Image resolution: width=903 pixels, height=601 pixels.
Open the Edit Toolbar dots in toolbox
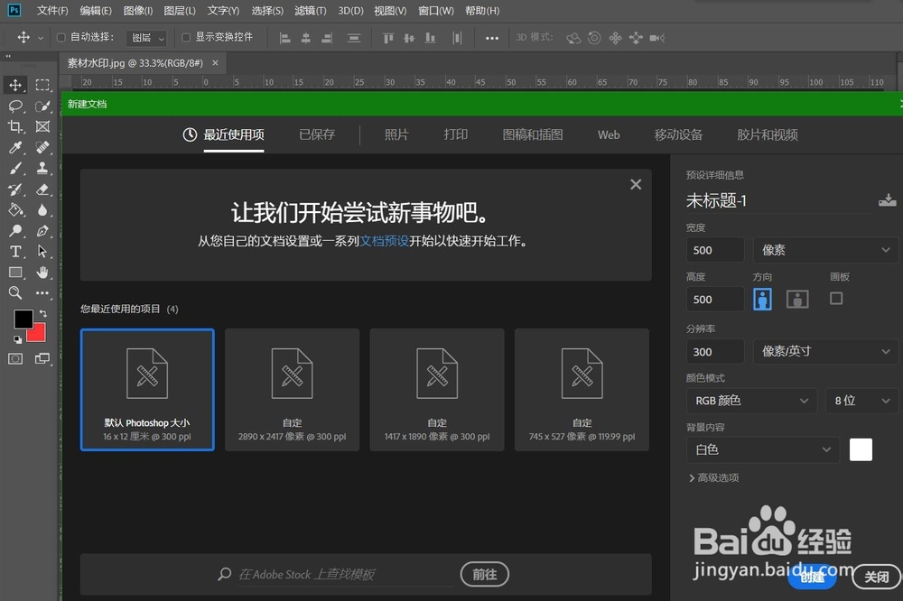click(x=42, y=293)
